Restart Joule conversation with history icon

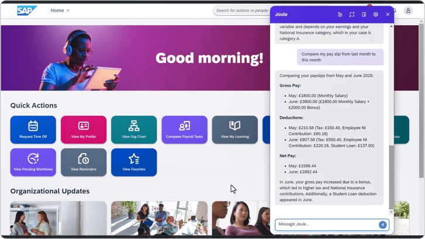click(340, 15)
